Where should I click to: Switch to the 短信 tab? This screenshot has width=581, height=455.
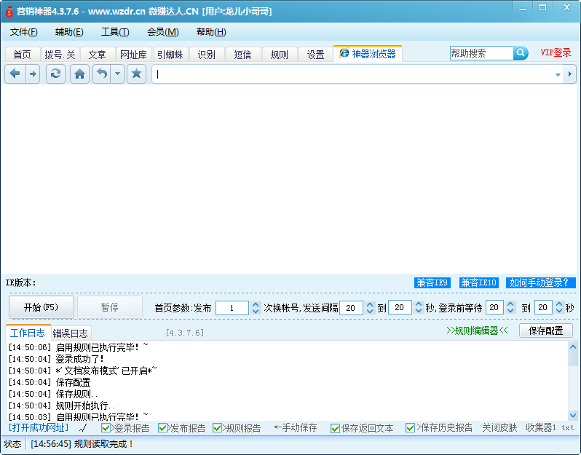coord(242,55)
